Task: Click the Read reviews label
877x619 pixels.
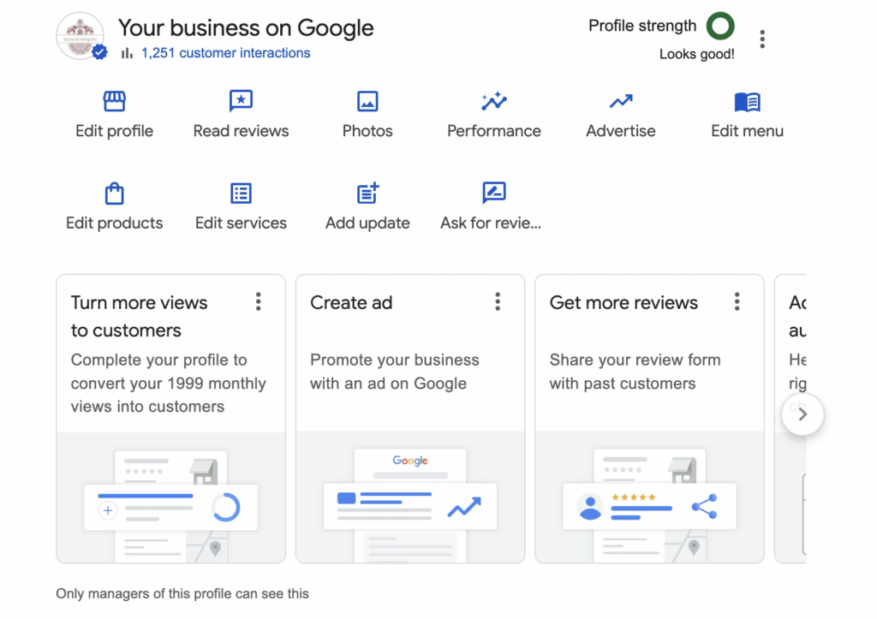Action: click(241, 131)
